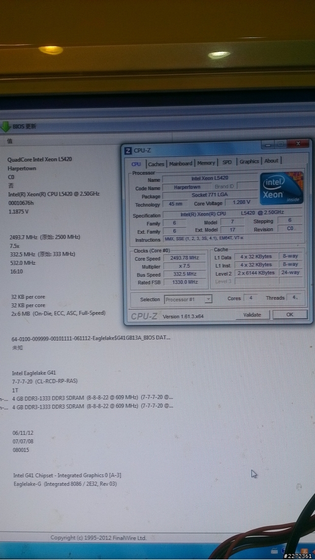Select the BIOS string '64-0100-009999' row

point(91,338)
